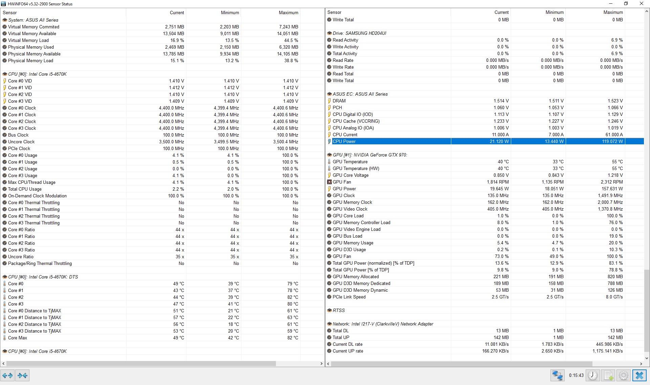Image resolution: width=650 pixels, height=385 pixels.
Task: Start logging with the sheet-plus icon
Action: (608, 376)
